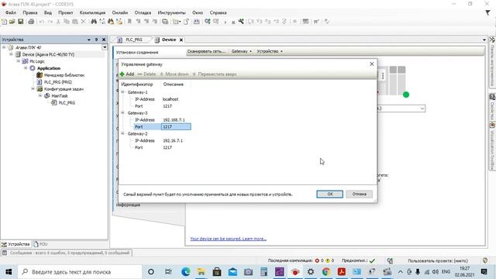Click the Save project floppy icon
The height and width of the screenshot is (279, 496).
point(21,22)
